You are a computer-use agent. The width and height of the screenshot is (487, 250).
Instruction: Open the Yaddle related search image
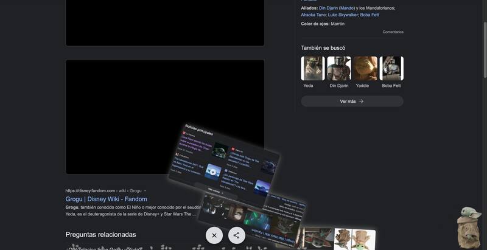(x=365, y=69)
